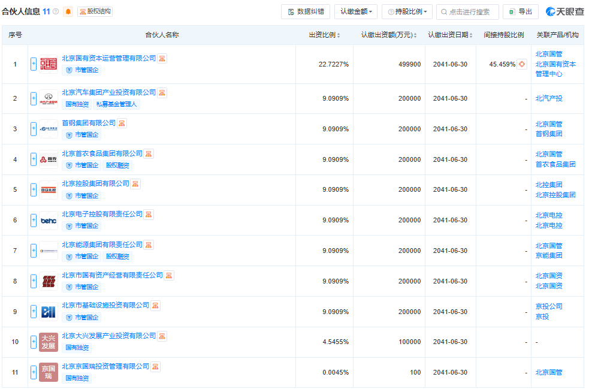Click the 数据纠错 button
Image resolution: width=592 pixels, height=392 pixels.
tap(306, 12)
